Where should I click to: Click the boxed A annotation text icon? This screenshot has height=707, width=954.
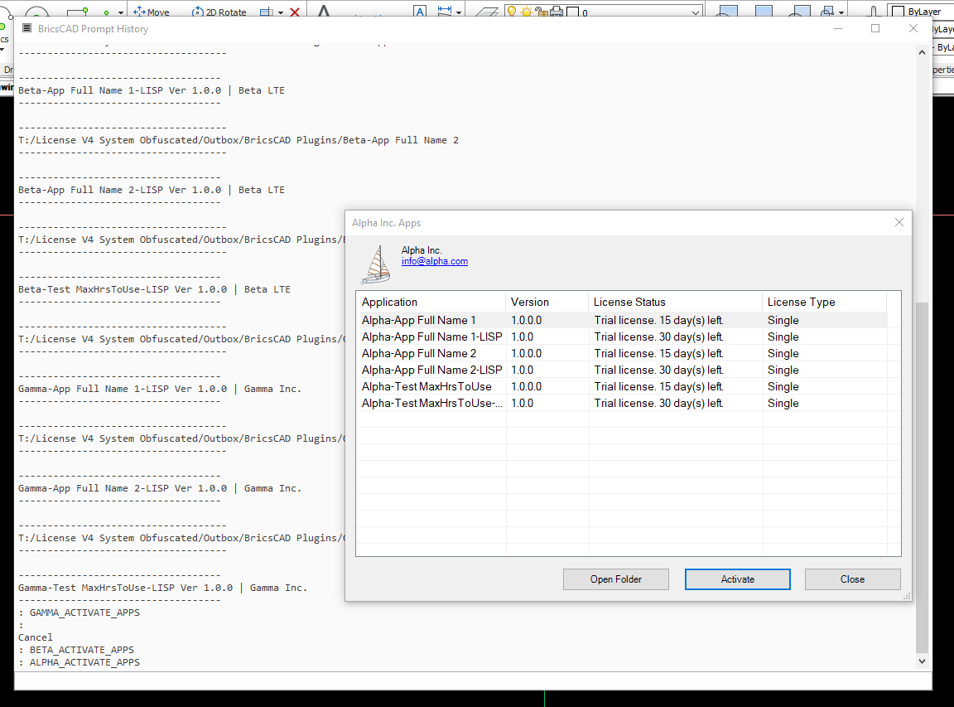pos(420,12)
